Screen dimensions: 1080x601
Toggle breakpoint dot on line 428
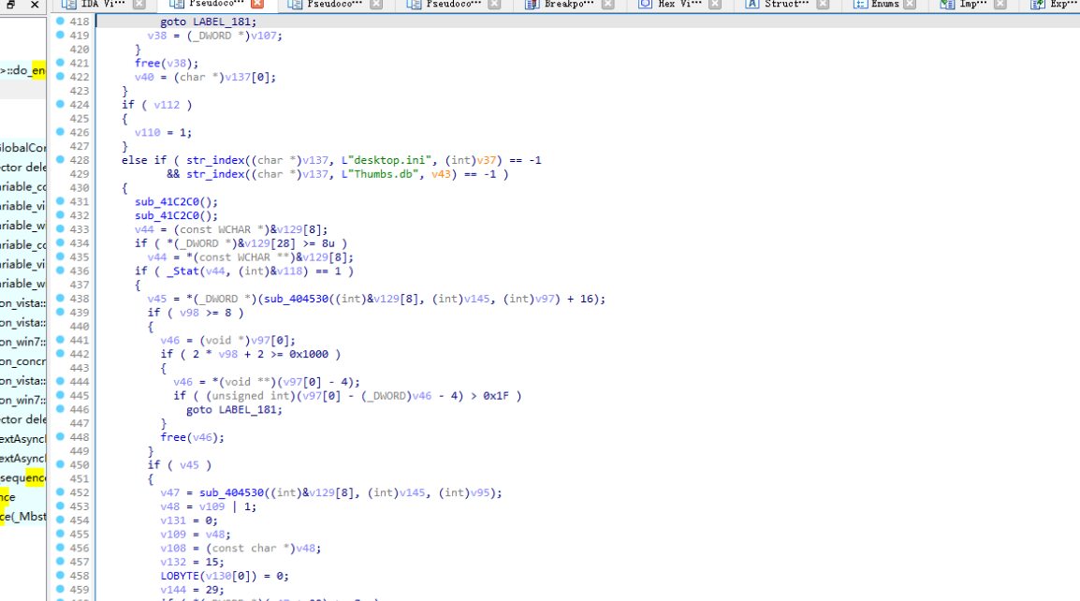tap(60, 160)
